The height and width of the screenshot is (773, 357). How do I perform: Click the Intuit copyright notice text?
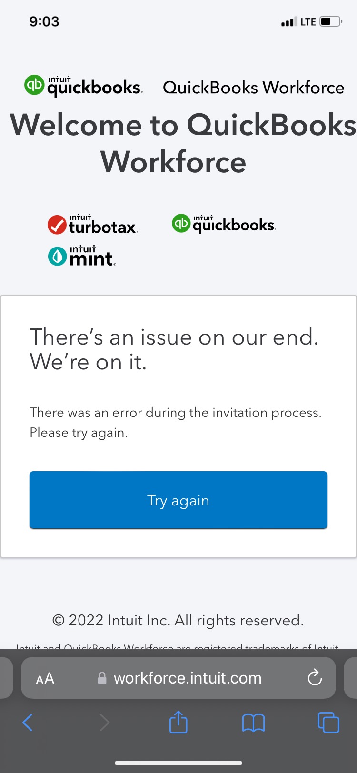pyautogui.click(x=178, y=620)
